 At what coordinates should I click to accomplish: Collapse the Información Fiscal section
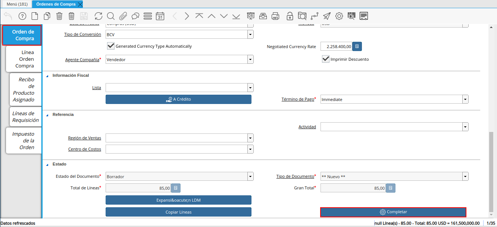(47, 76)
